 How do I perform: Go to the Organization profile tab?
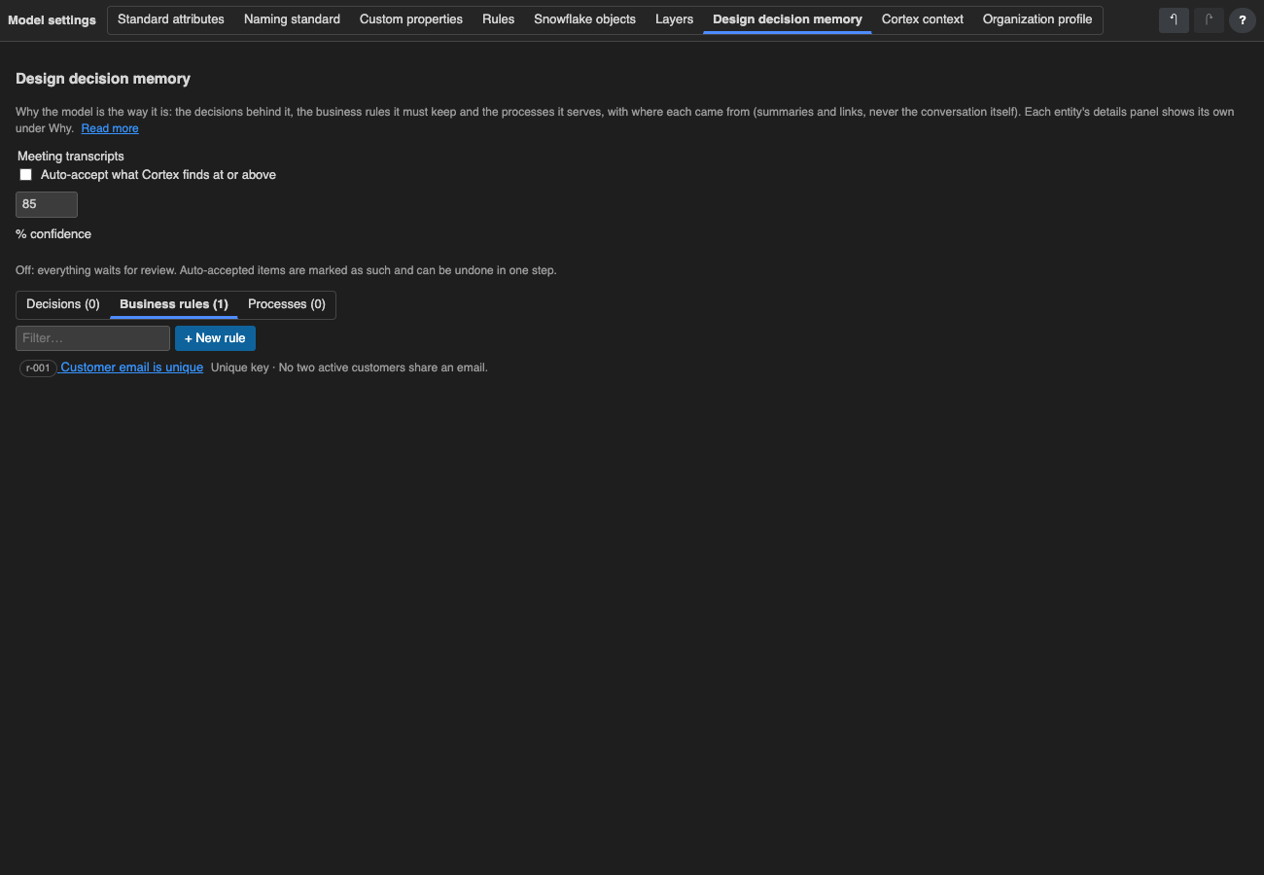point(1037,19)
